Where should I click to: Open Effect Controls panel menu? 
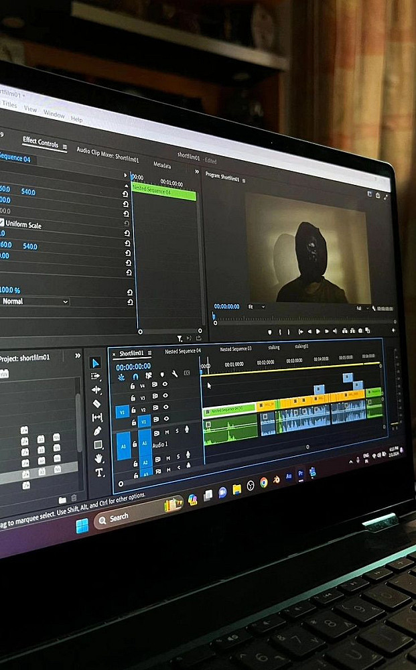pos(64,147)
